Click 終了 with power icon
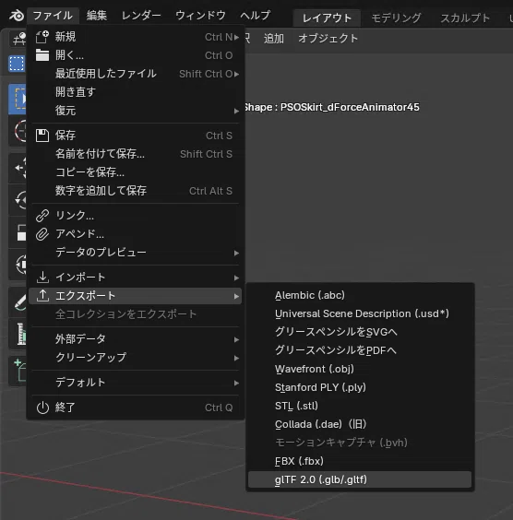The height and width of the screenshot is (520, 513). (x=136, y=408)
